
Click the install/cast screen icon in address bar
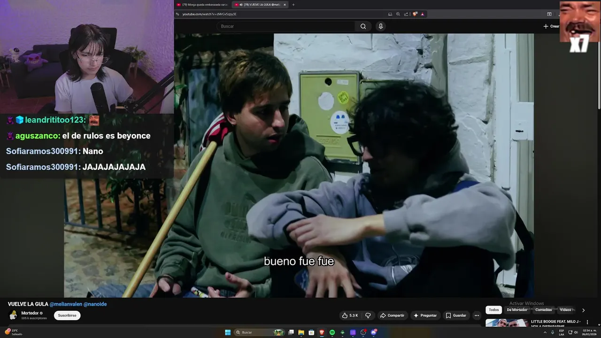(390, 14)
